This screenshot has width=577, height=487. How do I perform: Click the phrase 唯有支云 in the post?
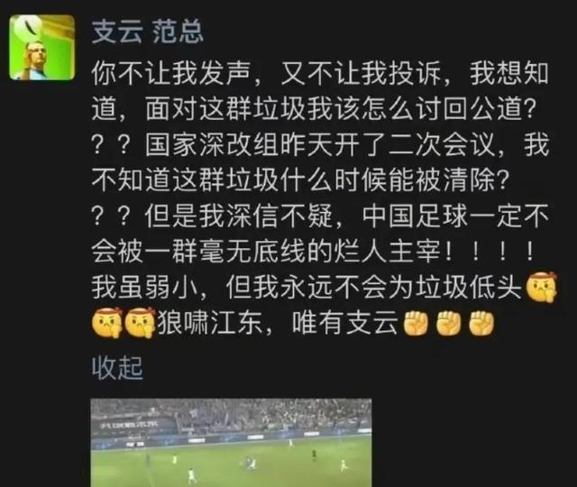345,323
